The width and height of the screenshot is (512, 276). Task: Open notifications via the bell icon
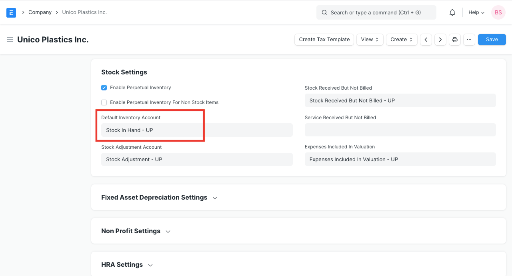(x=452, y=12)
